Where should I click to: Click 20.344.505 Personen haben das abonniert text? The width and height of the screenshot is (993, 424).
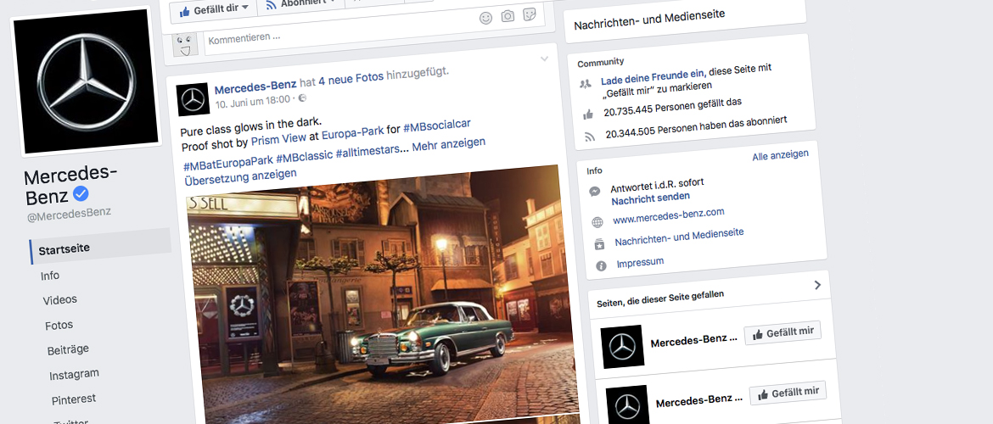click(x=696, y=126)
